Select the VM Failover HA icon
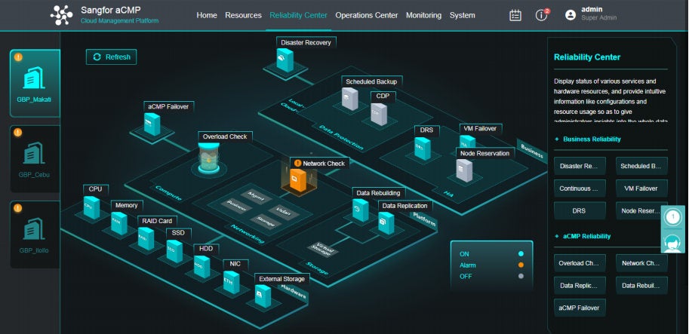The height and width of the screenshot is (334, 689). pos(467,142)
